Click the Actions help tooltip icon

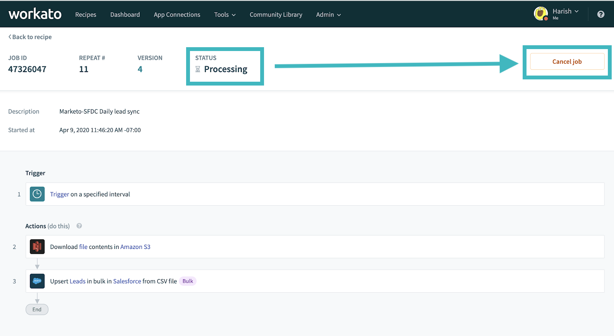click(79, 226)
